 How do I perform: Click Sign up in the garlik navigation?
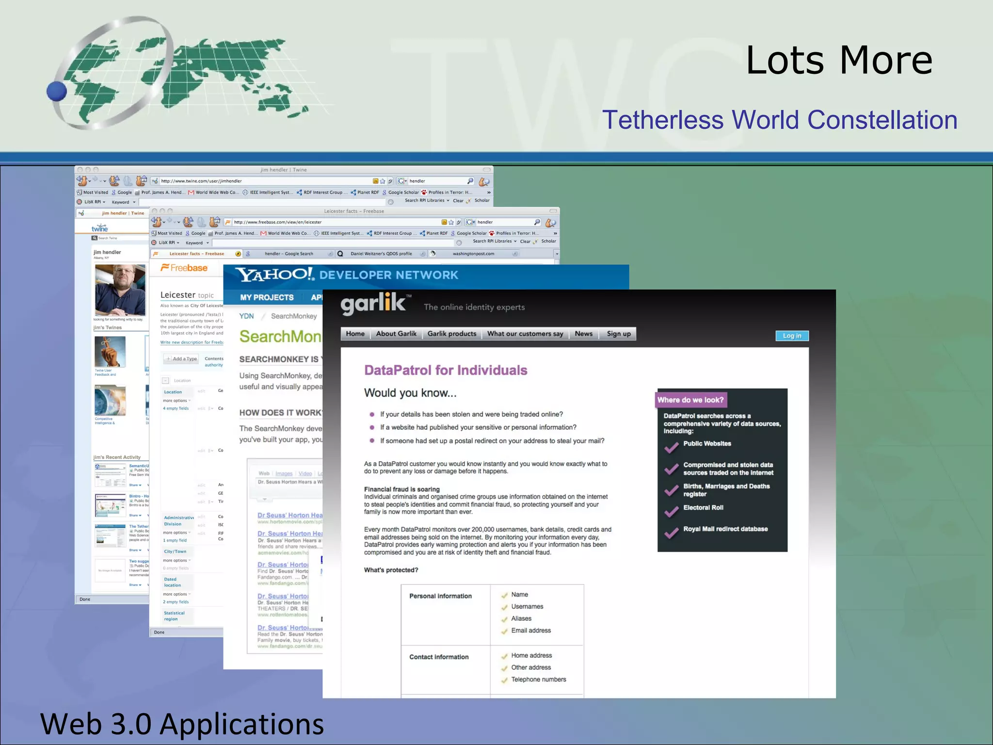(619, 334)
